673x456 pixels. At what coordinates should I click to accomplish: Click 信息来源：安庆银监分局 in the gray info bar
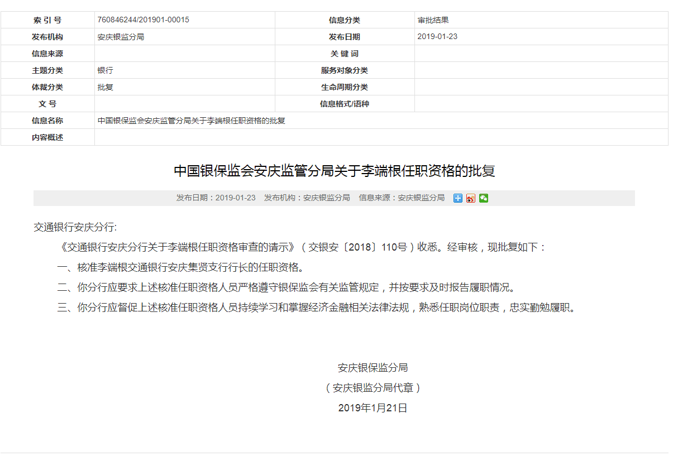pyautogui.click(x=402, y=198)
